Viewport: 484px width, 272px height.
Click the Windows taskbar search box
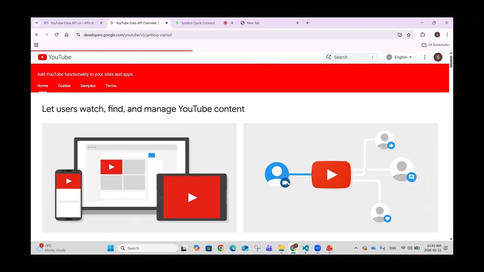pos(147,248)
